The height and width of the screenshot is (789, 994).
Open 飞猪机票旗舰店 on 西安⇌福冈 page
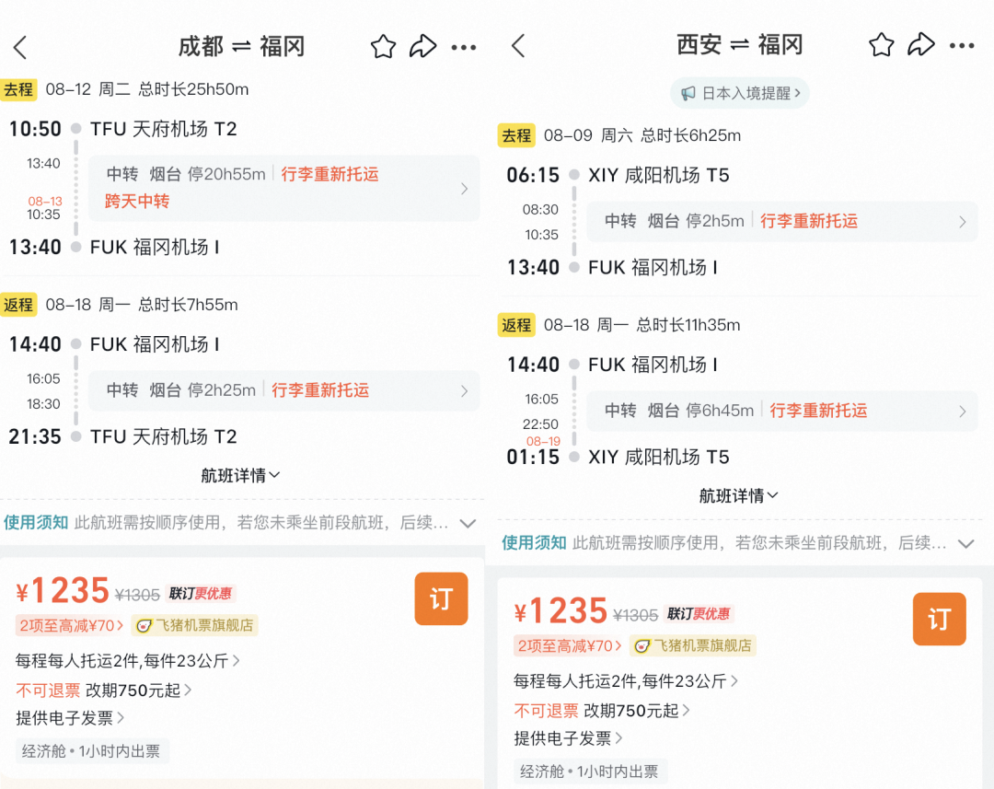coord(693,646)
